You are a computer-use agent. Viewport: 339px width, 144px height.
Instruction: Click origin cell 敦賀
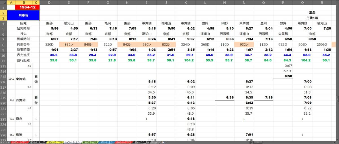pyautogui.click(x=283, y=23)
